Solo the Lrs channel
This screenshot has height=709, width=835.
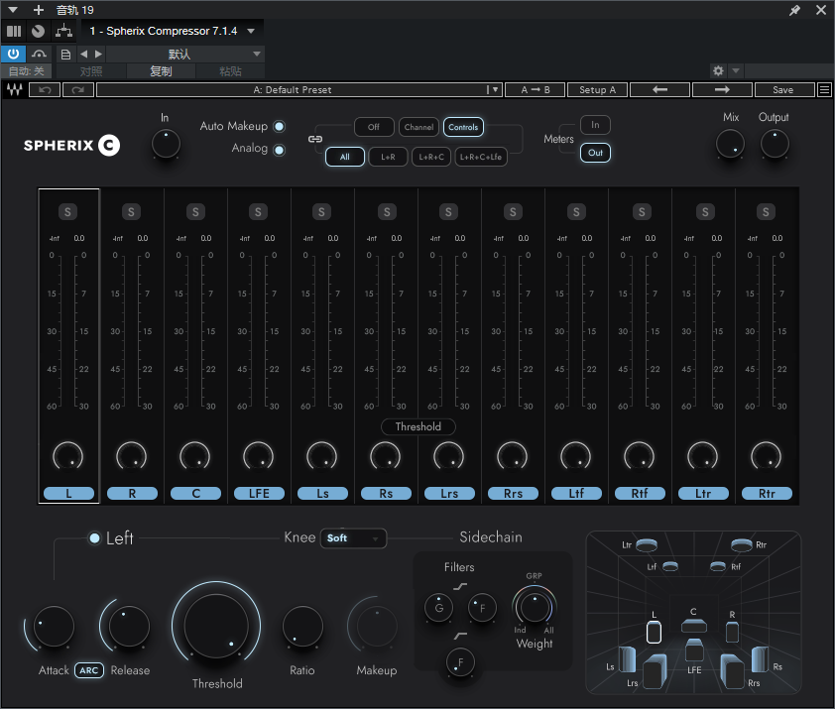pyautogui.click(x=448, y=212)
